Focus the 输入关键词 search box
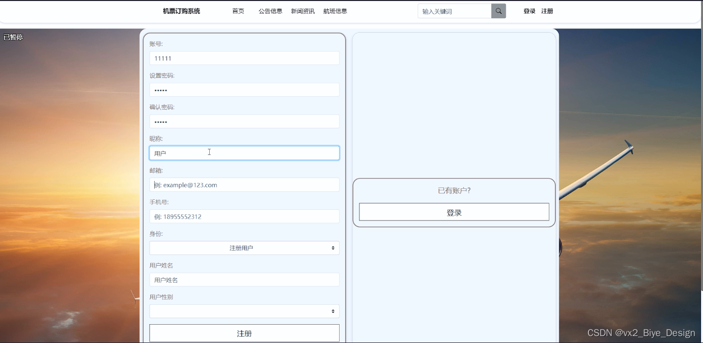703x343 pixels. [x=455, y=11]
